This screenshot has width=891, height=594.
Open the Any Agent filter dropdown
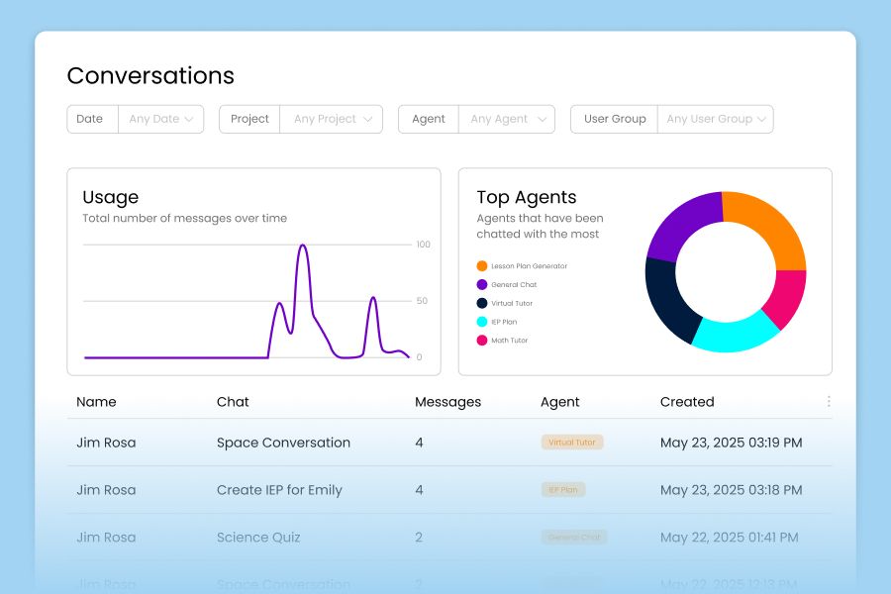coord(507,119)
